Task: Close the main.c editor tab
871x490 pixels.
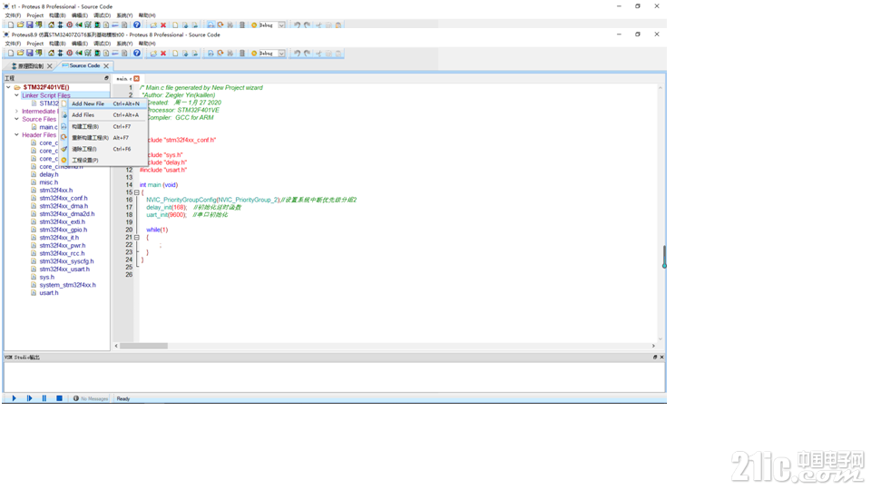Action: [x=137, y=79]
